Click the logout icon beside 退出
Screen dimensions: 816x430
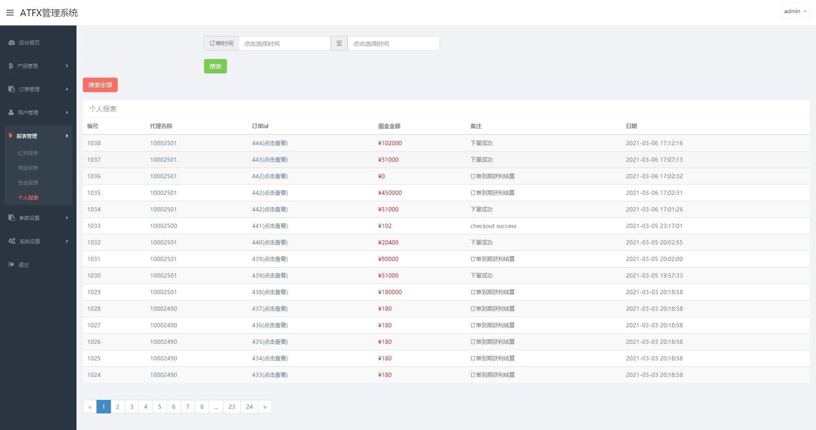(11, 264)
